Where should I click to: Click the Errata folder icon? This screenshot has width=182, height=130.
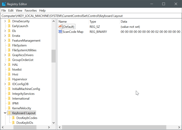9,36
